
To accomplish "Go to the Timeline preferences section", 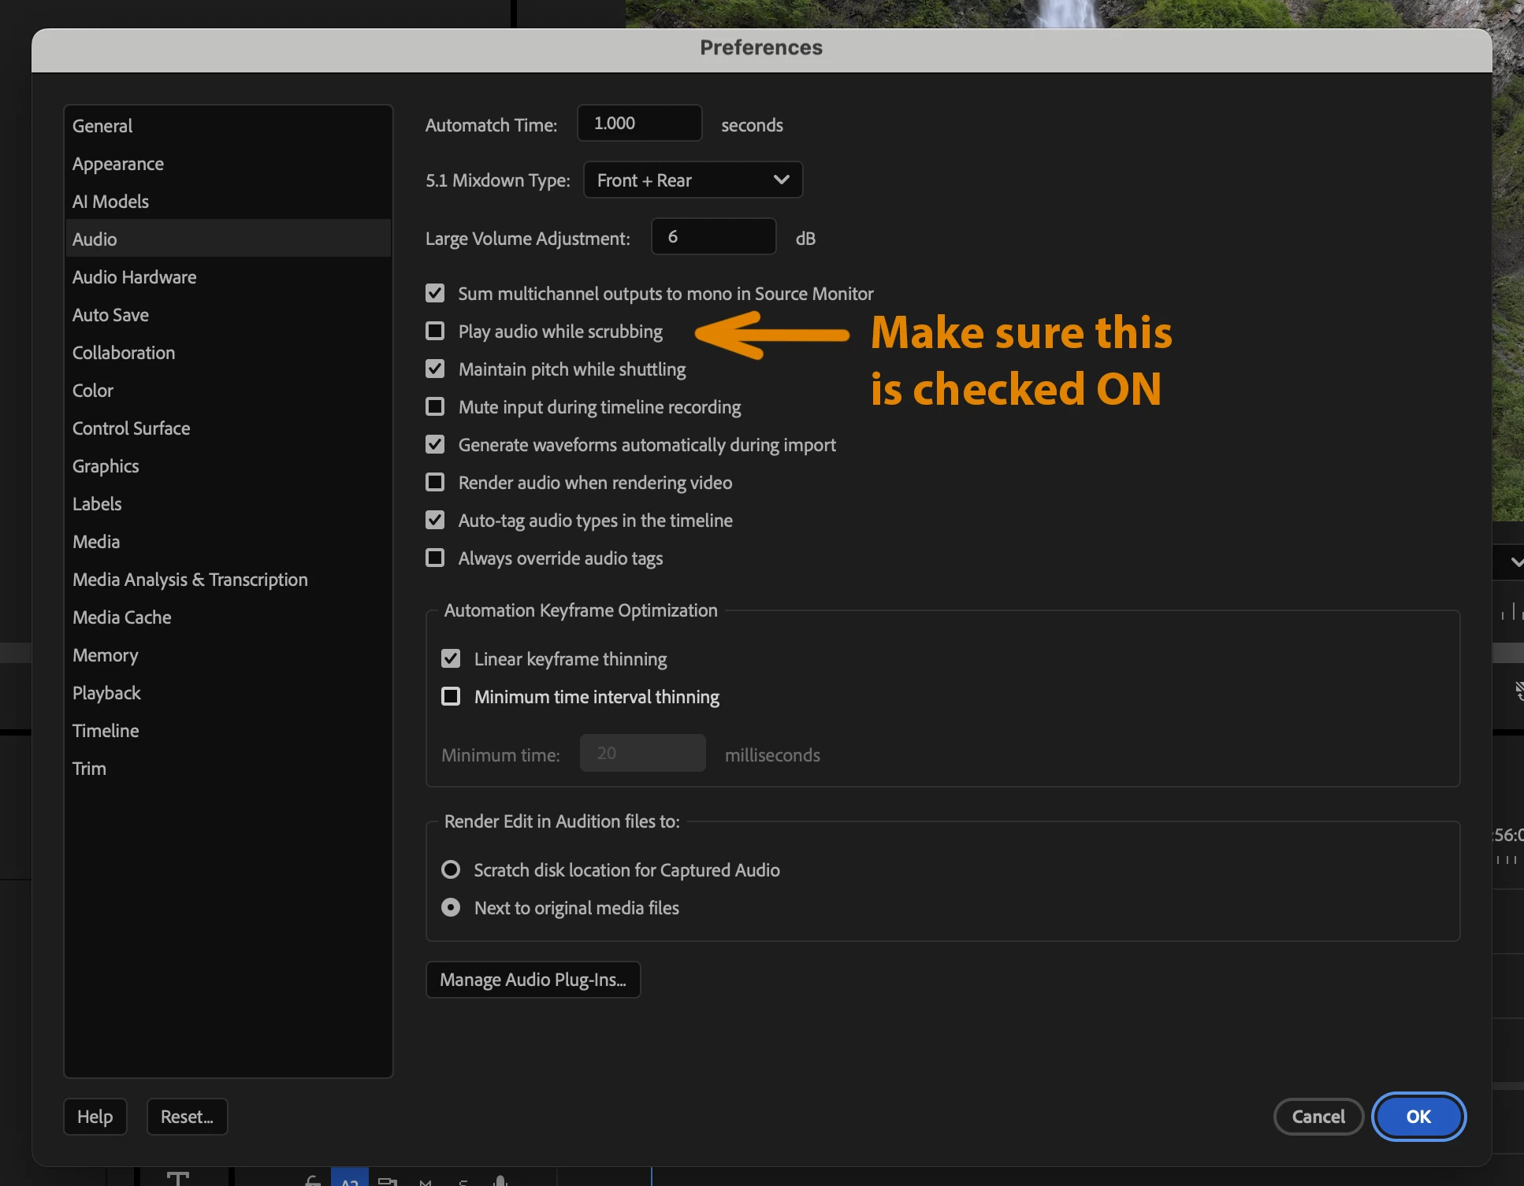I will click(x=106, y=731).
